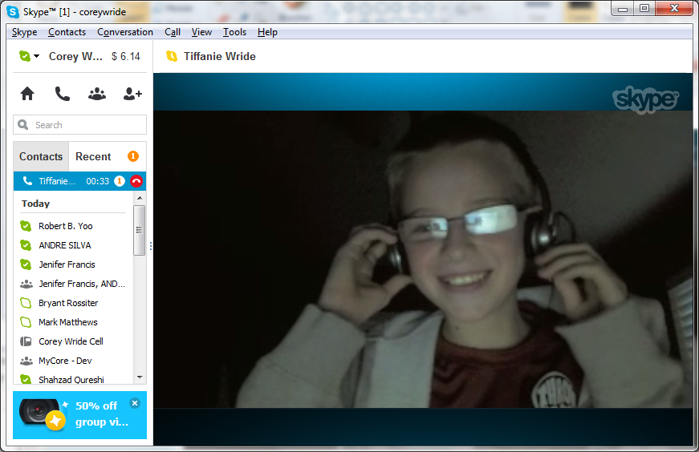
Task: Click the contact list scrollbar thumb
Action: tap(139, 230)
